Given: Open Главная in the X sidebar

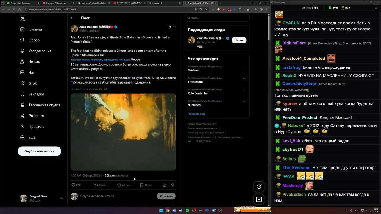Looking at the screenshot, I should pyautogui.click(x=31, y=29).
